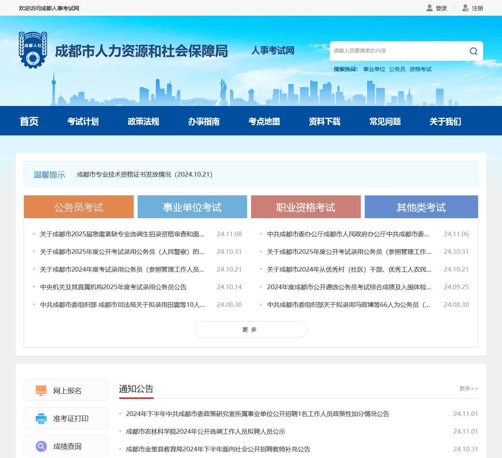502x458 pixels.
Task: Click the 事业单位 hot search keyword
Action: tap(374, 69)
